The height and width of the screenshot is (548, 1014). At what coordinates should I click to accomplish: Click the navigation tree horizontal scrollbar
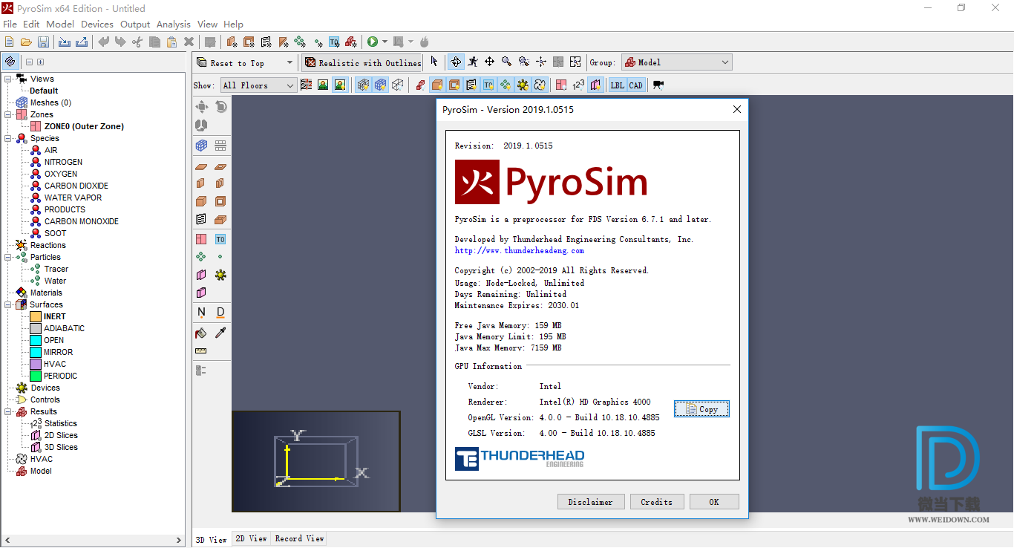click(92, 540)
